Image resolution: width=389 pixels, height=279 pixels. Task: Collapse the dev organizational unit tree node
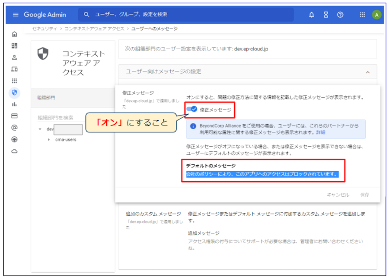40,129
